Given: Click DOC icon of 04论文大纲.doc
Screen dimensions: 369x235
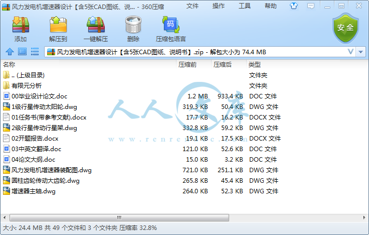Looking at the screenshot, I should (x=7, y=160).
